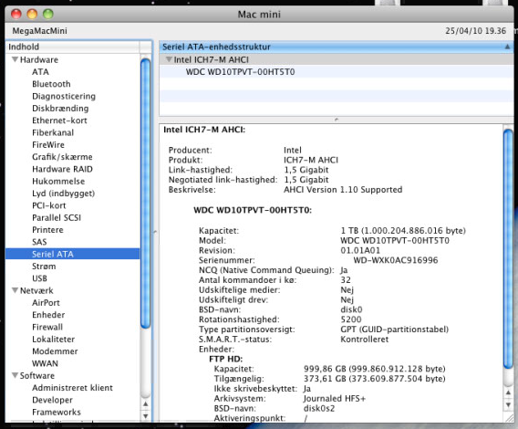The image size is (518, 429).
Task: Select Intel ICH7-M AHCI row in device tree
Action: coord(336,59)
